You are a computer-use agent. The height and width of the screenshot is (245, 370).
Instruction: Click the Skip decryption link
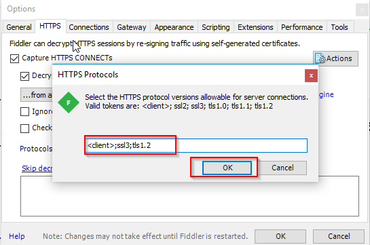[x=37, y=168]
